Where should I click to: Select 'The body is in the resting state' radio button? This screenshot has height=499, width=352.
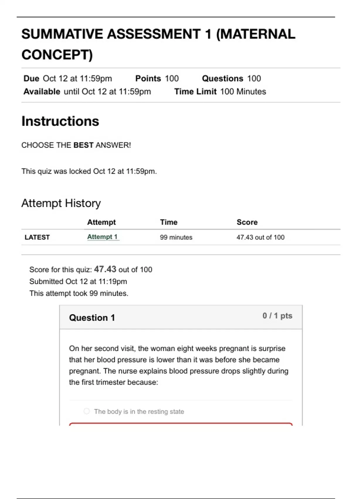tap(87, 411)
